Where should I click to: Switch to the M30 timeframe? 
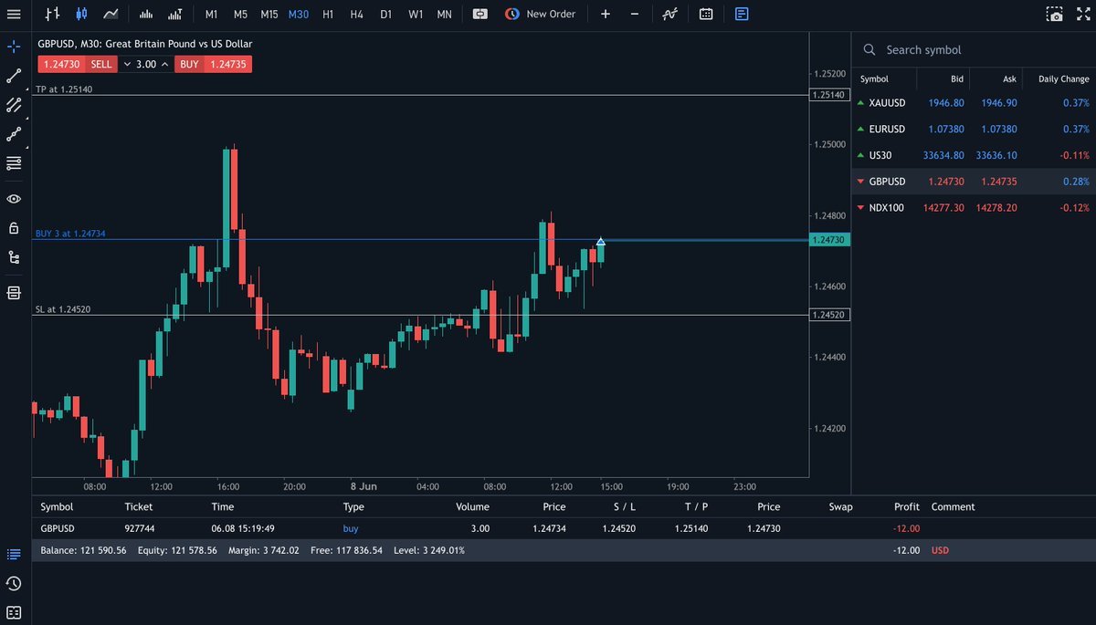[298, 15]
